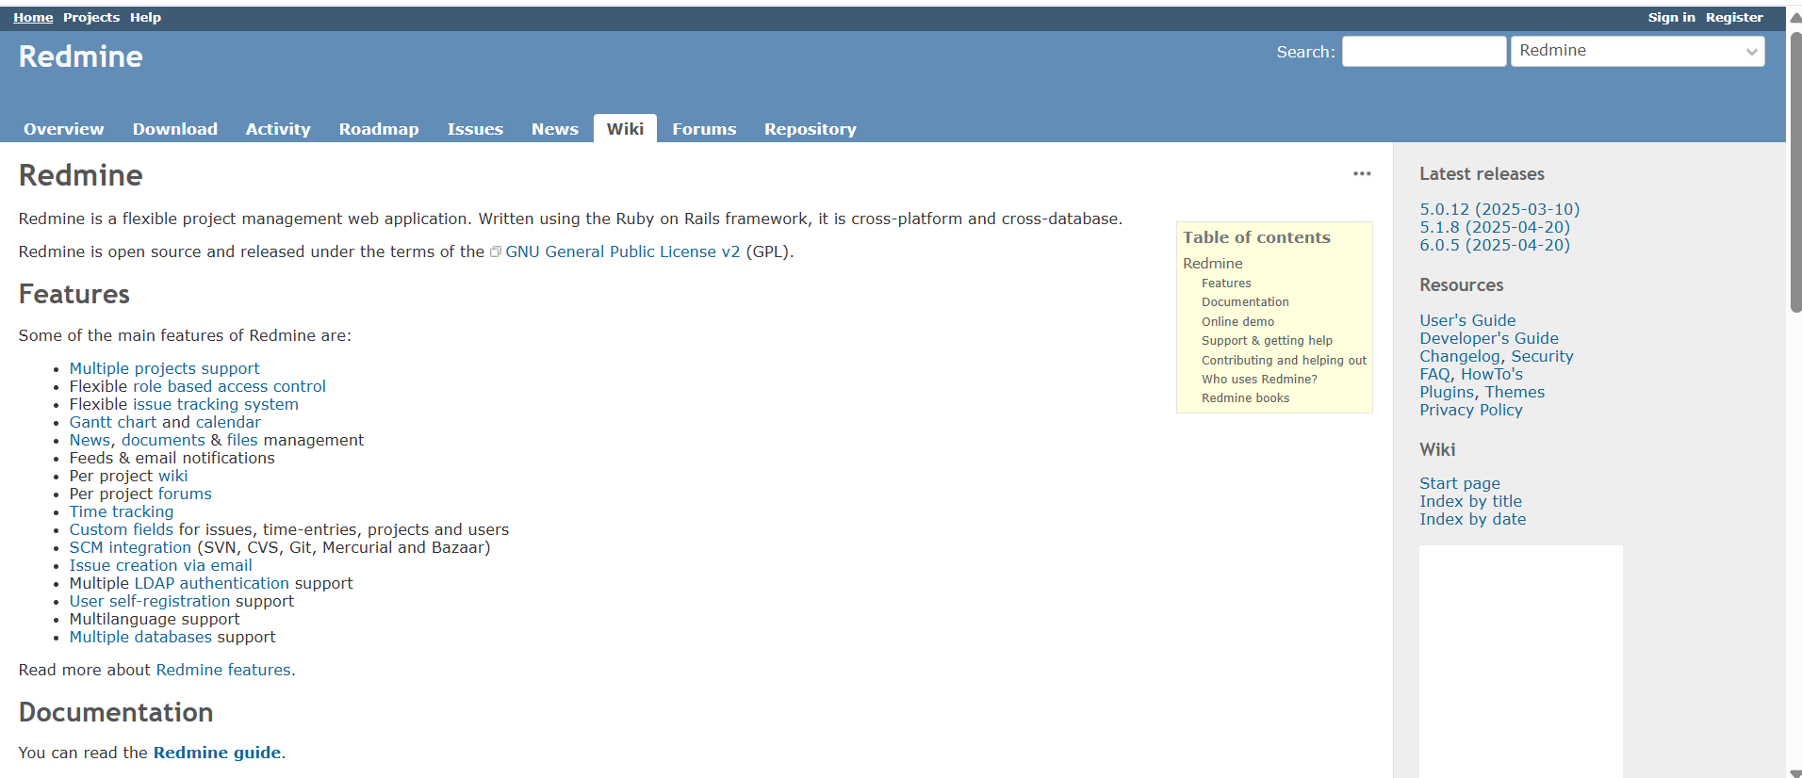Click Redmine entry in table of contents

(1213, 264)
